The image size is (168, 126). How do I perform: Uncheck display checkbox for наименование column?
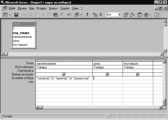tap(64, 74)
